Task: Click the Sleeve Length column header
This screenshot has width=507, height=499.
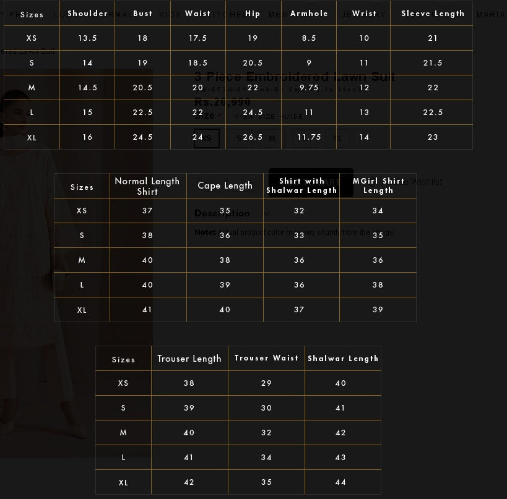Action: coord(431,13)
